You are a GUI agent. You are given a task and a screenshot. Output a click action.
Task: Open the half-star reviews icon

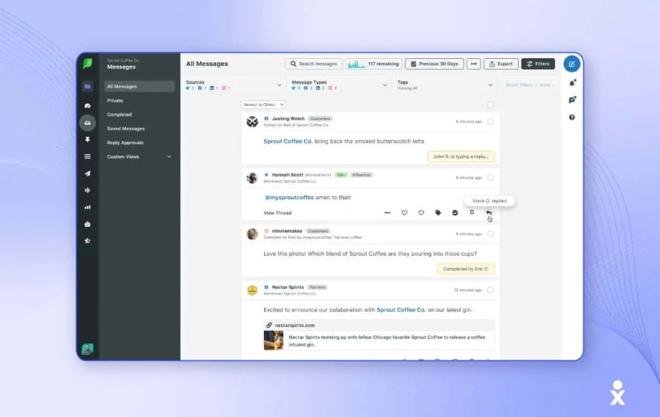pyautogui.click(x=88, y=241)
